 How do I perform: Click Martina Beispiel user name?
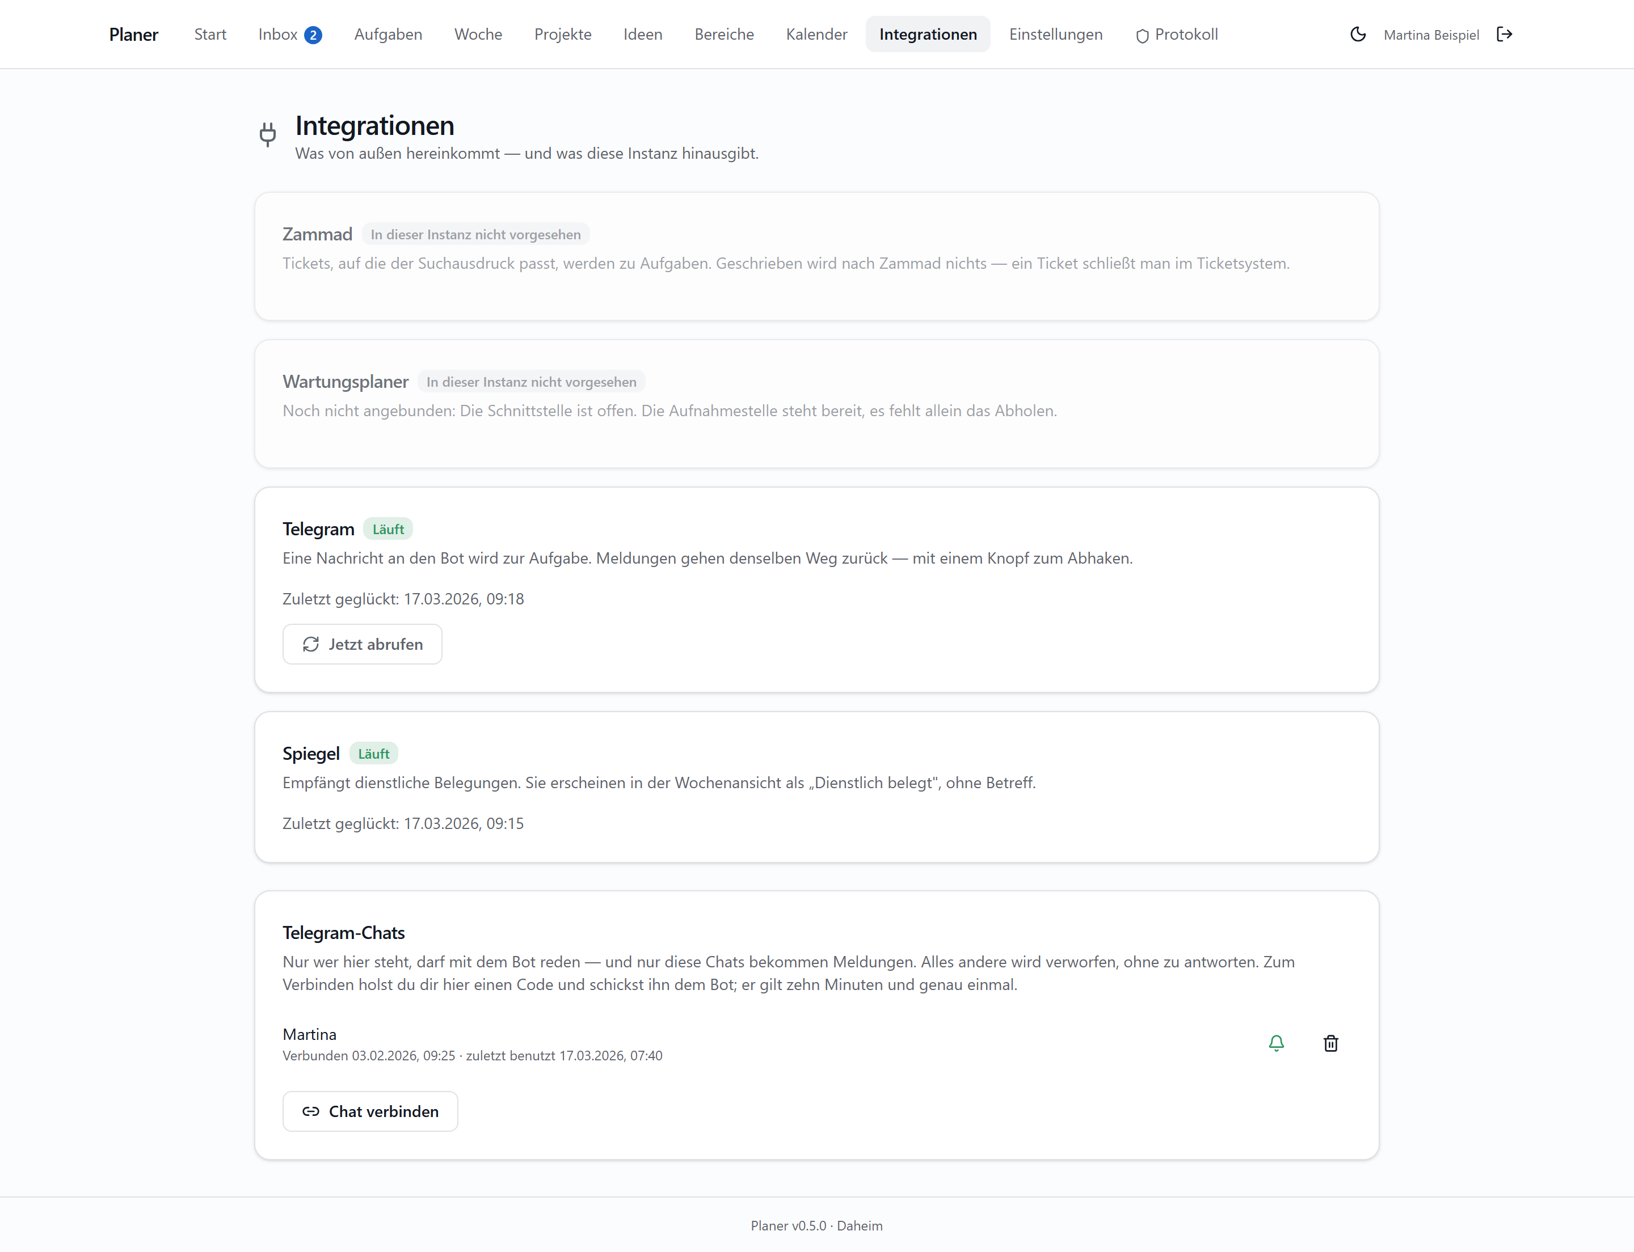1430,35
